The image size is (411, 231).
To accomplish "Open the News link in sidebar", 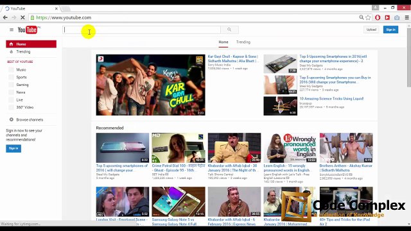I will (21, 92).
